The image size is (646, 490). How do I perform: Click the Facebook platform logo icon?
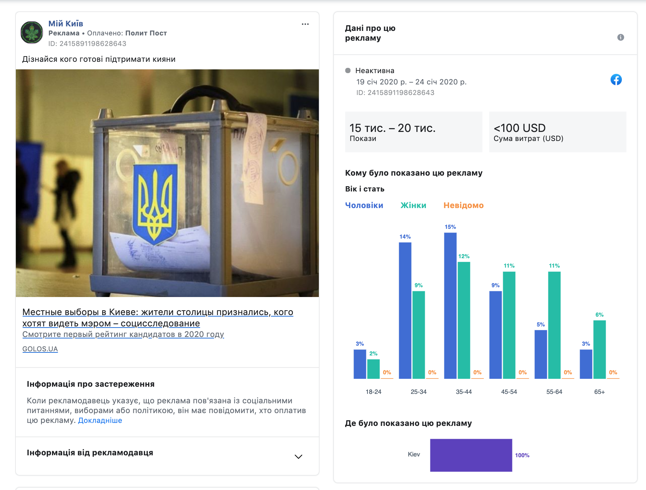(x=616, y=80)
